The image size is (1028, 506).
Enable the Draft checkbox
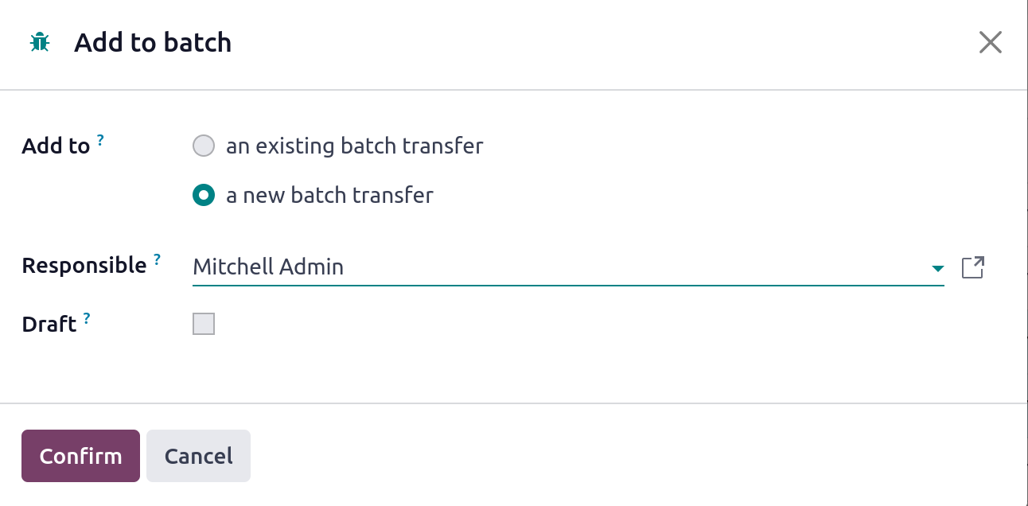[204, 324]
